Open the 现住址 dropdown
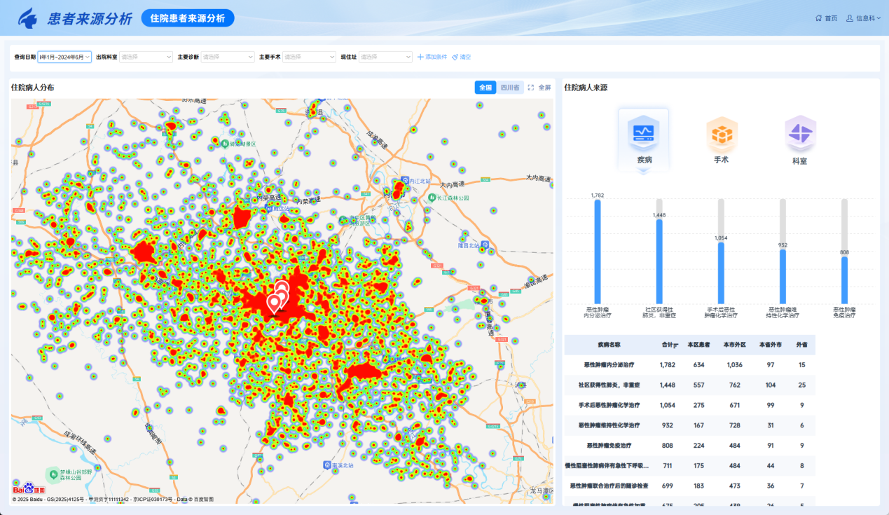 385,57
